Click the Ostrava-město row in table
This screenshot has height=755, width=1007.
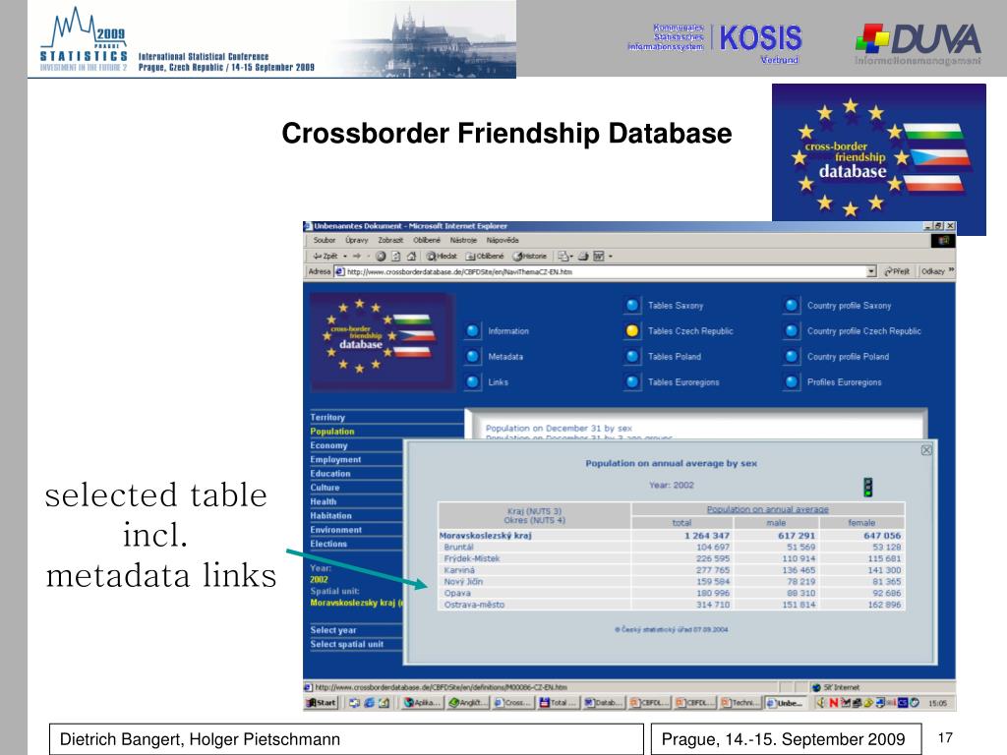(671, 605)
